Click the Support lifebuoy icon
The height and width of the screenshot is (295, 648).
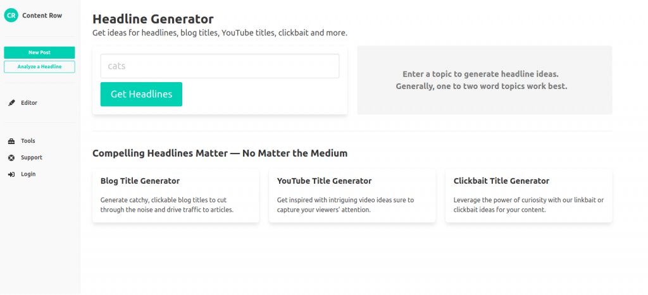click(11, 158)
